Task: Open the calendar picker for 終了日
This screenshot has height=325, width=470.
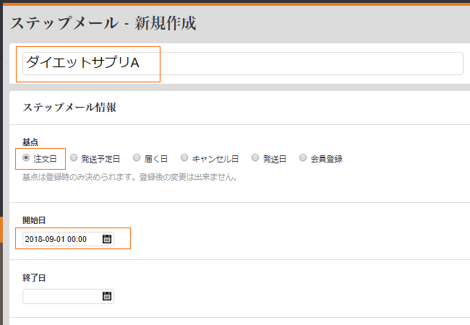Action: 107,296
